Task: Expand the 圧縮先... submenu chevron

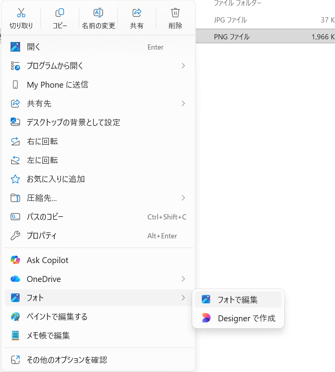Action: click(183, 198)
